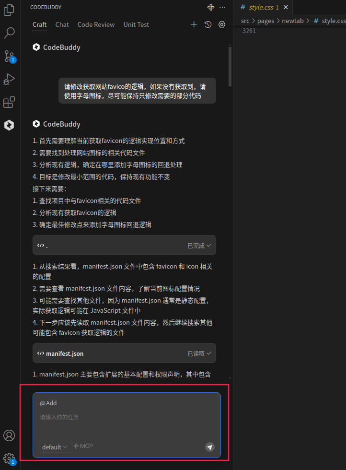Expand the default model dropdown
This screenshot has width=346, height=470.
tap(55, 447)
